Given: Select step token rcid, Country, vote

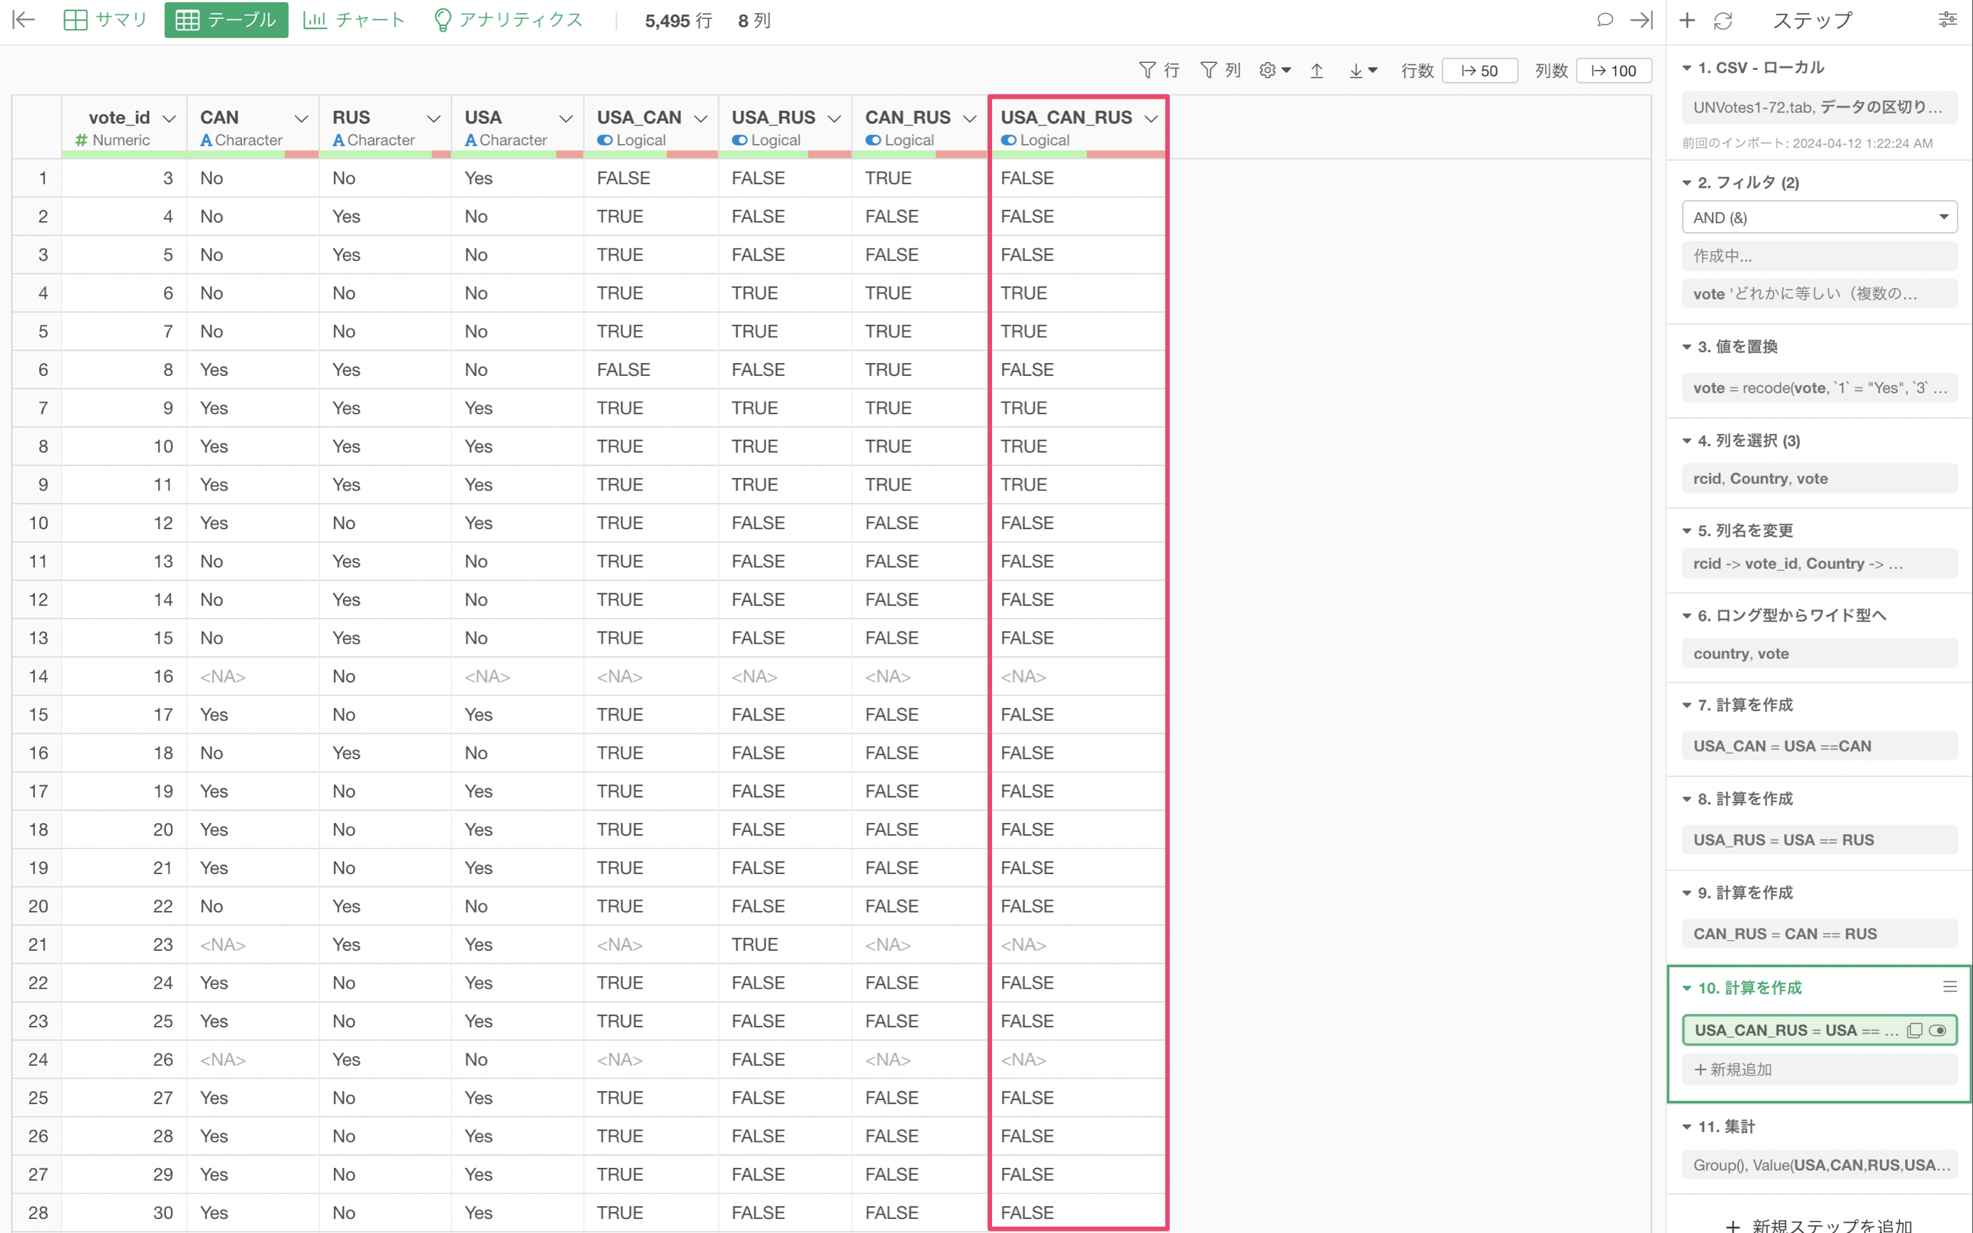Looking at the screenshot, I should (x=1819, y=478).
